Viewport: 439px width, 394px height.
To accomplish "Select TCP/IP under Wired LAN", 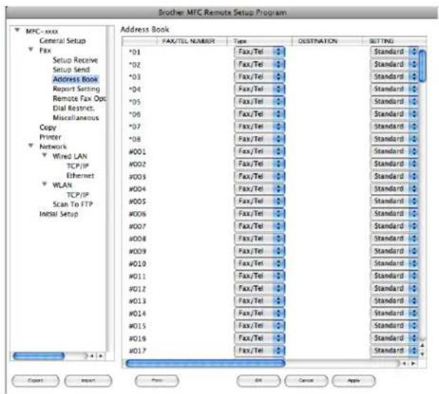I will click(x=77, y=166).
